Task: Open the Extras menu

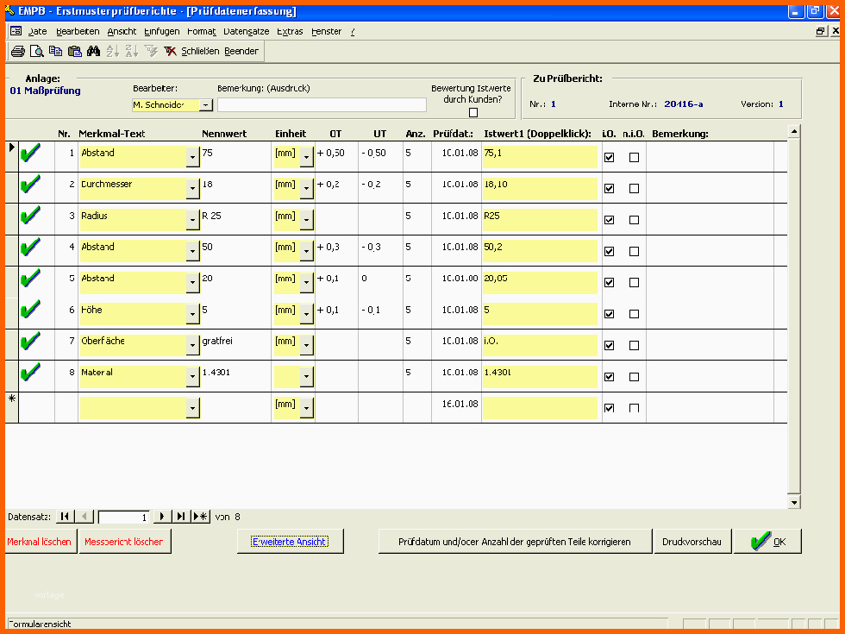Action: [x=290, y=31]
